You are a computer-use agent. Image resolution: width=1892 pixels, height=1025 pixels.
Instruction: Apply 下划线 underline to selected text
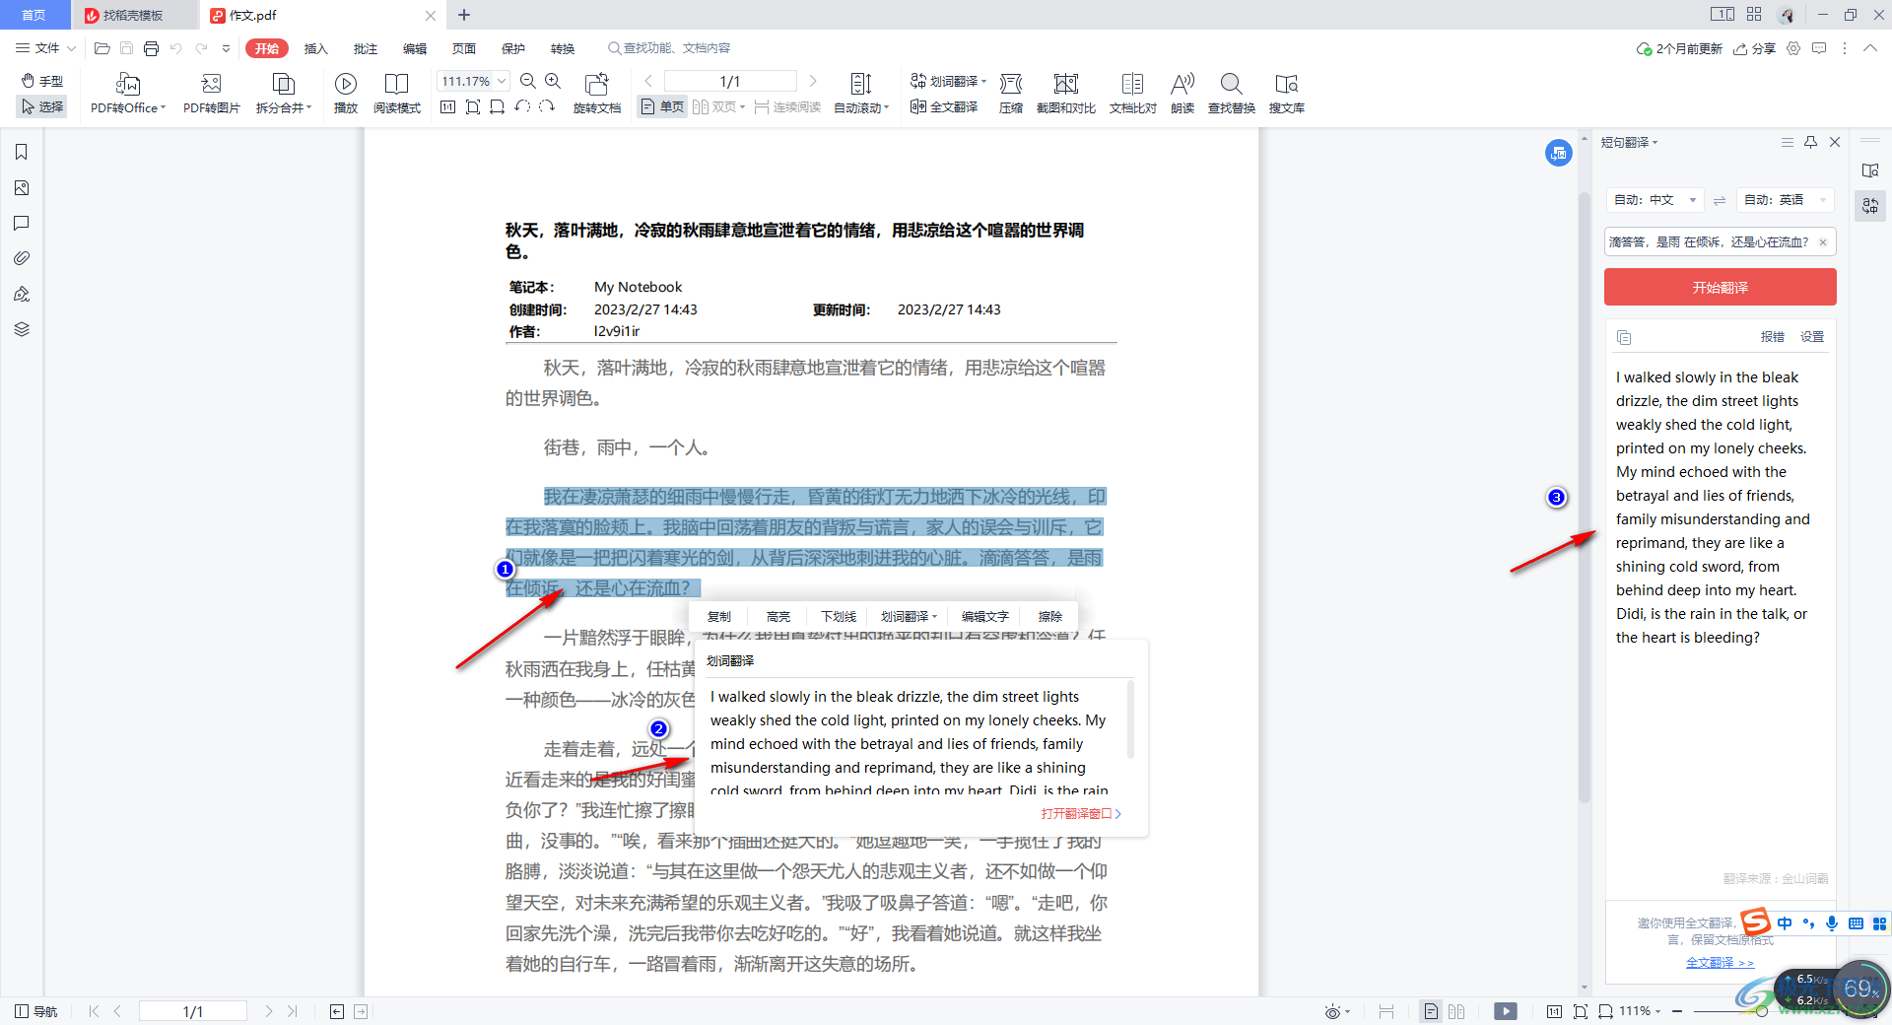839,616
